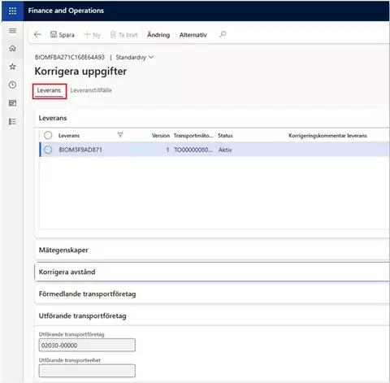Click the Spara save button

(63, 35)
